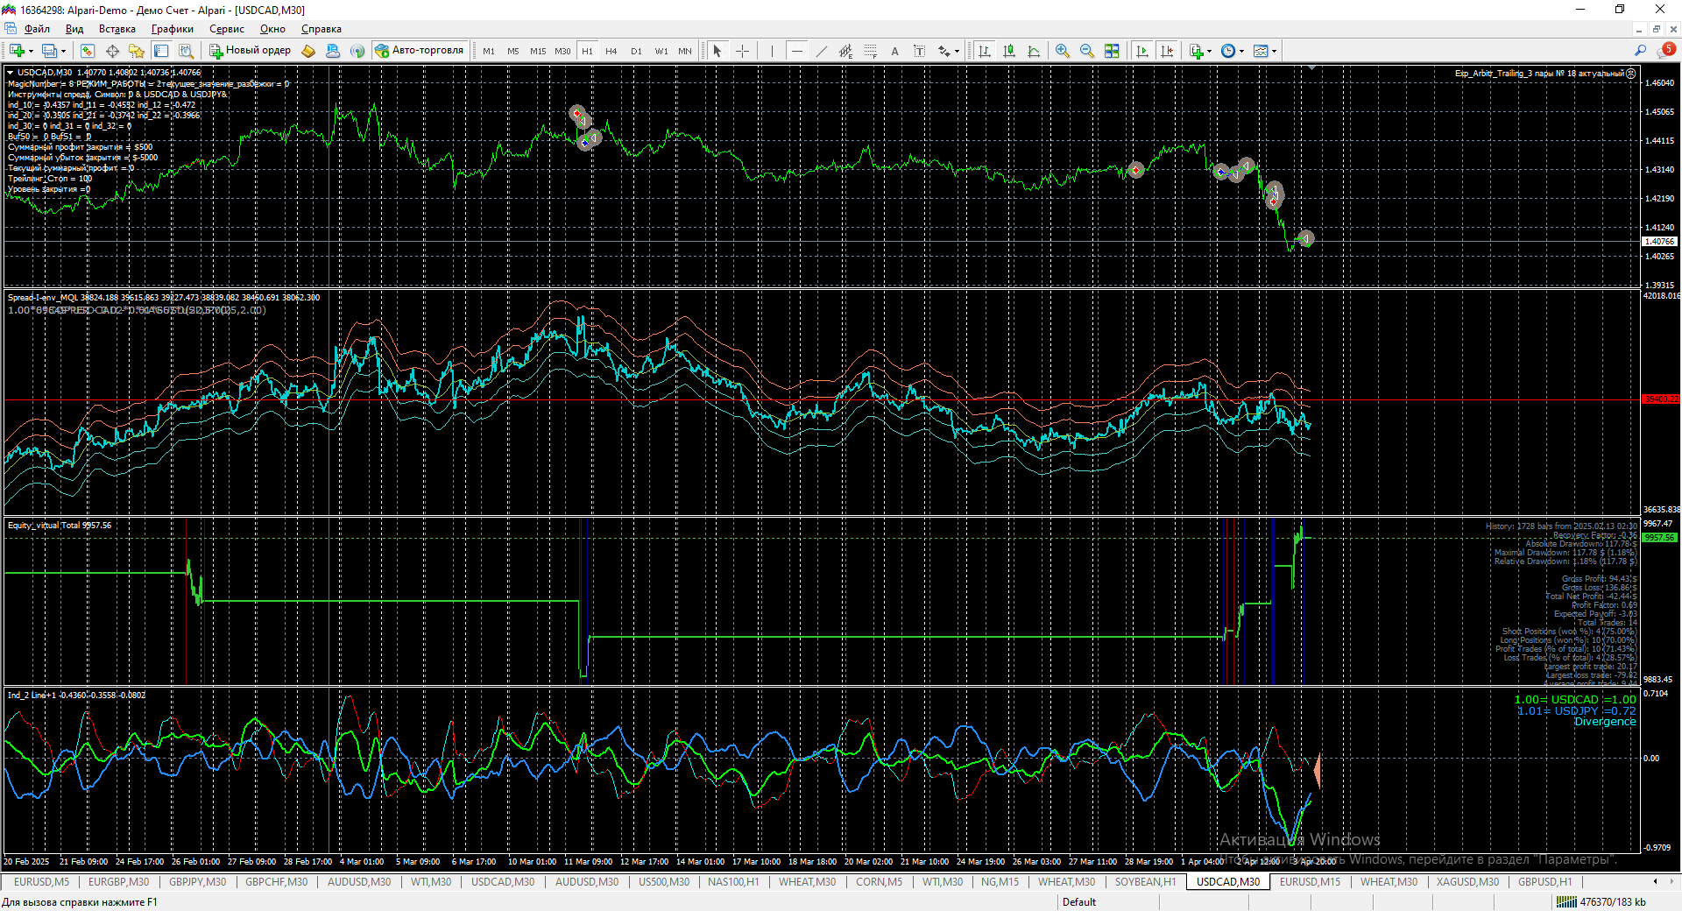The image size is (1682, 911).
Task: Select the text tool marked A
Action: point(894,51)
